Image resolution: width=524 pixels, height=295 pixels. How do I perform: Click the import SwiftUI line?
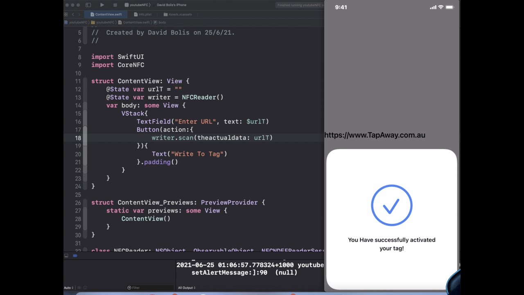(117, 57)
